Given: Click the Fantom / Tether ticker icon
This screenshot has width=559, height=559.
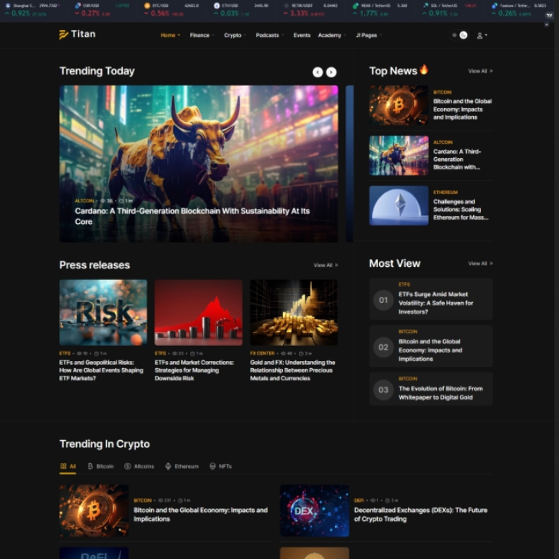Looking at the screenshot, I should [495, 5].
